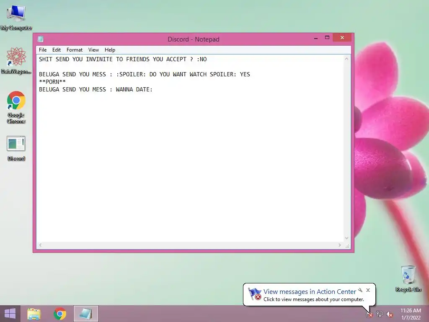Click the word "ACCEPT" in first line
The height and width of the screenshot is (322, 429).
176,59
